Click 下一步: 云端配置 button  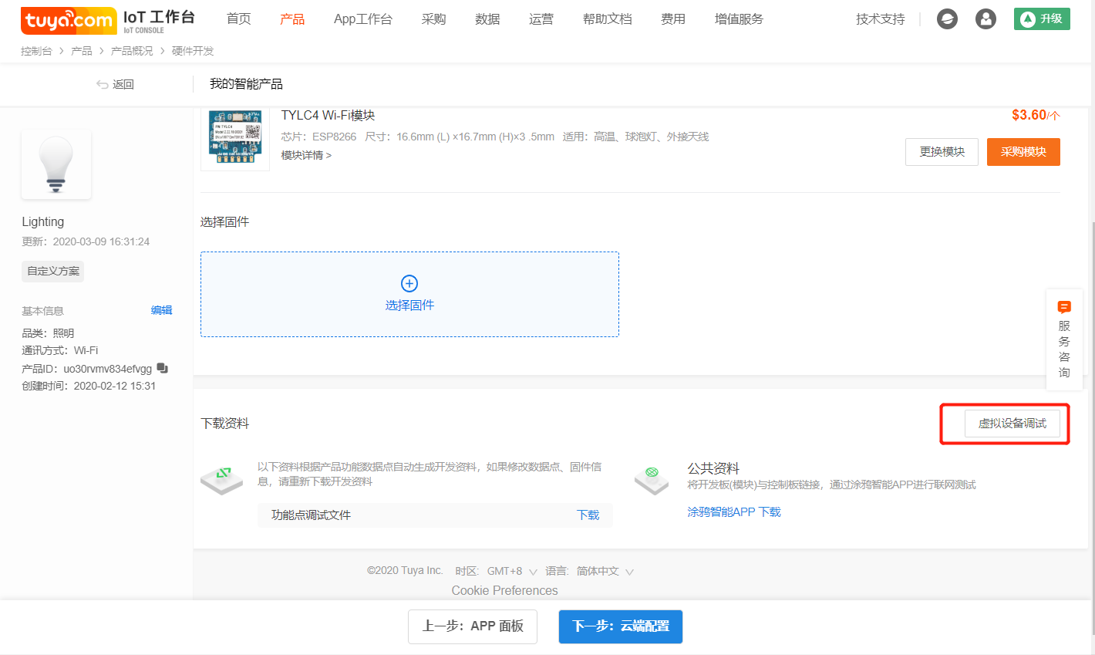click(x=620, y=626)
